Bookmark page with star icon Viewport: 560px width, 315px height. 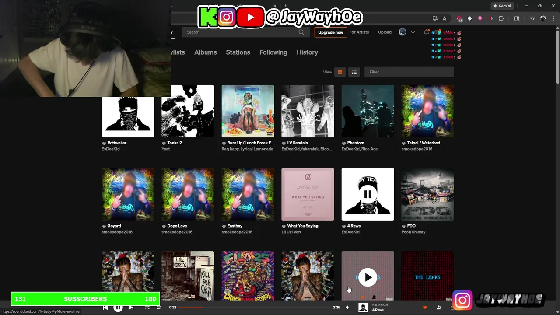point(444,18)
